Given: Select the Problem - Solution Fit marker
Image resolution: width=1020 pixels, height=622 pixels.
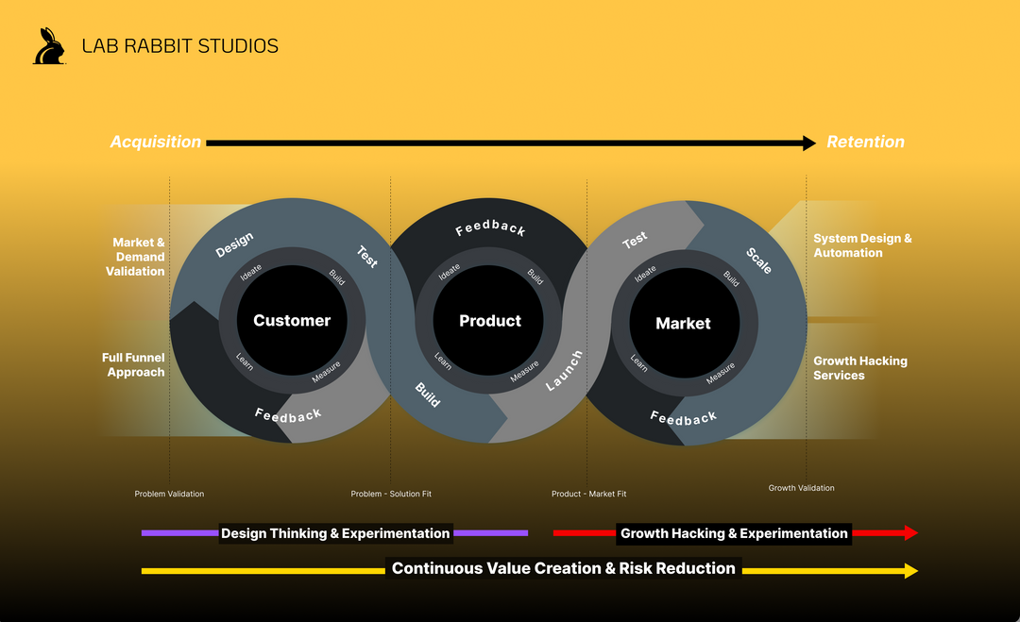Looking at the screenshot, I should pos(391,494).
